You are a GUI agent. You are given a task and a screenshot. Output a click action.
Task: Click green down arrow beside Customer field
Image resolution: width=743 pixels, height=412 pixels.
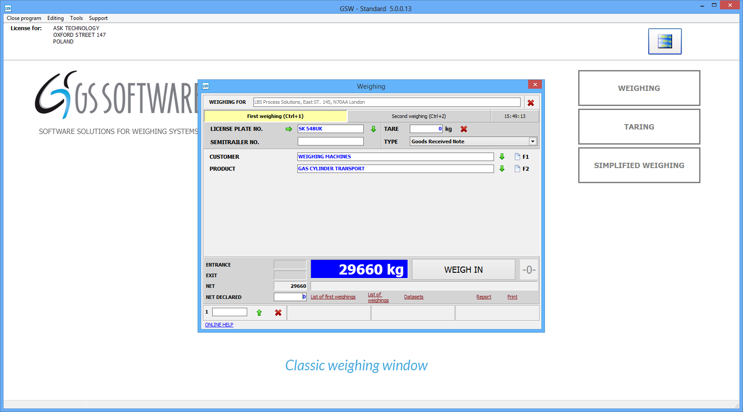tap(502, 157)
